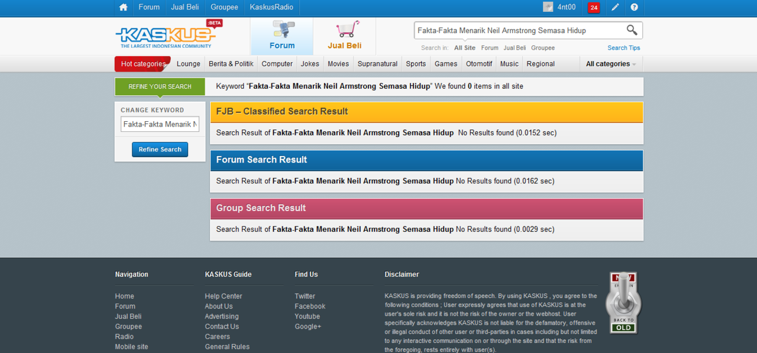Open the Movies category
The height and width of the screenshot is (353, 757).
pyautogui.click(x=338, y=64)
